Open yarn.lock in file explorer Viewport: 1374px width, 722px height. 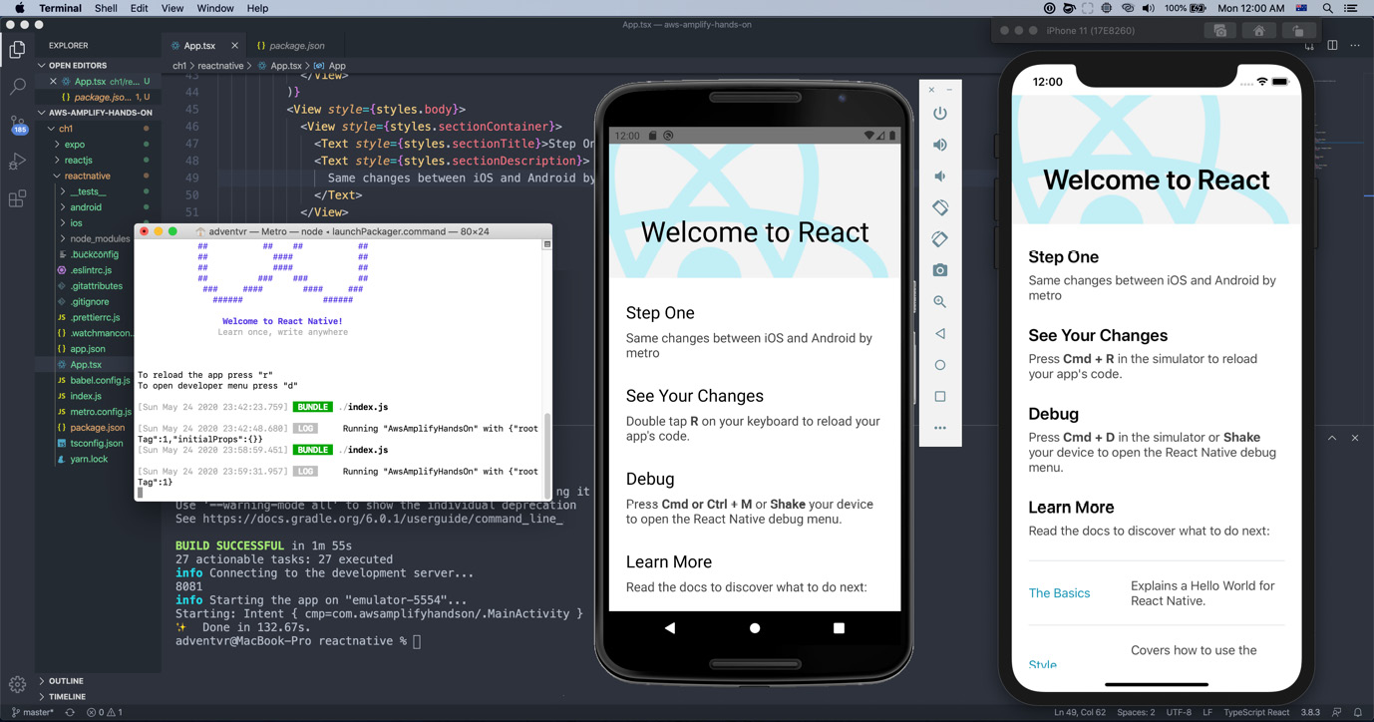tap(89, 459)
